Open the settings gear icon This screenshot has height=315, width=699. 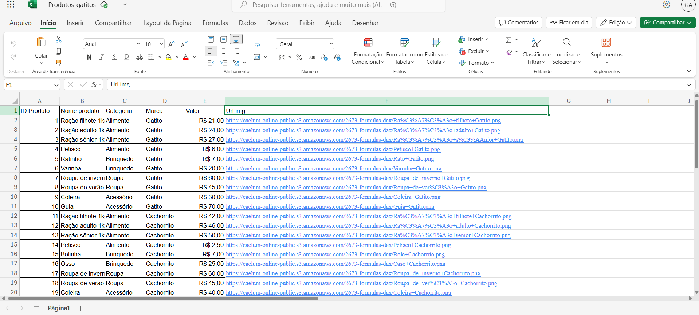pyautogui.click(x=667, y=5)
